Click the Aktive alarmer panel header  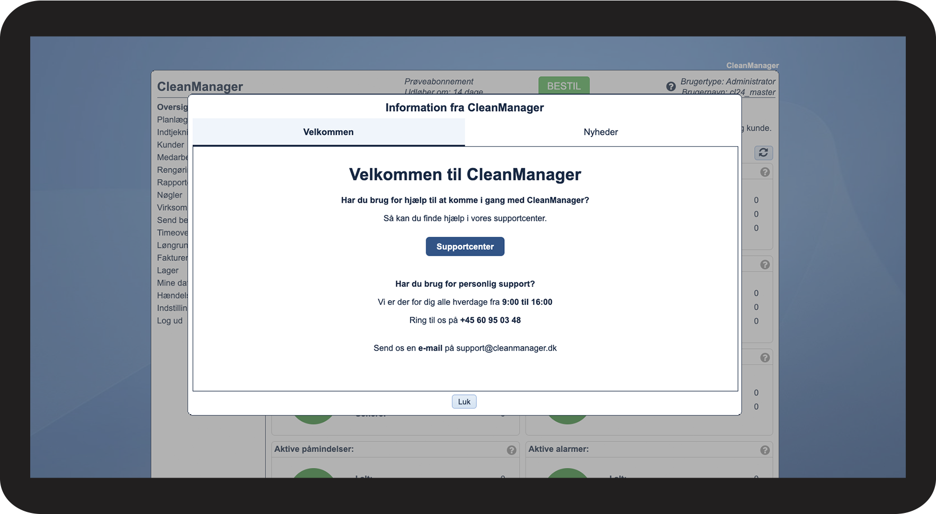point(558,449)
